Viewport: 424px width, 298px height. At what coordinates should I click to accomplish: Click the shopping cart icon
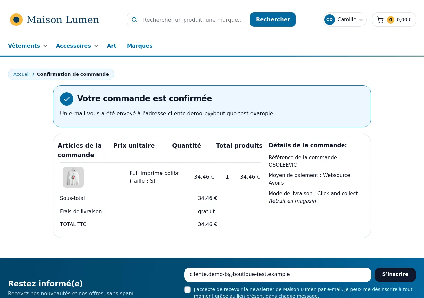(x=380, y=20)
